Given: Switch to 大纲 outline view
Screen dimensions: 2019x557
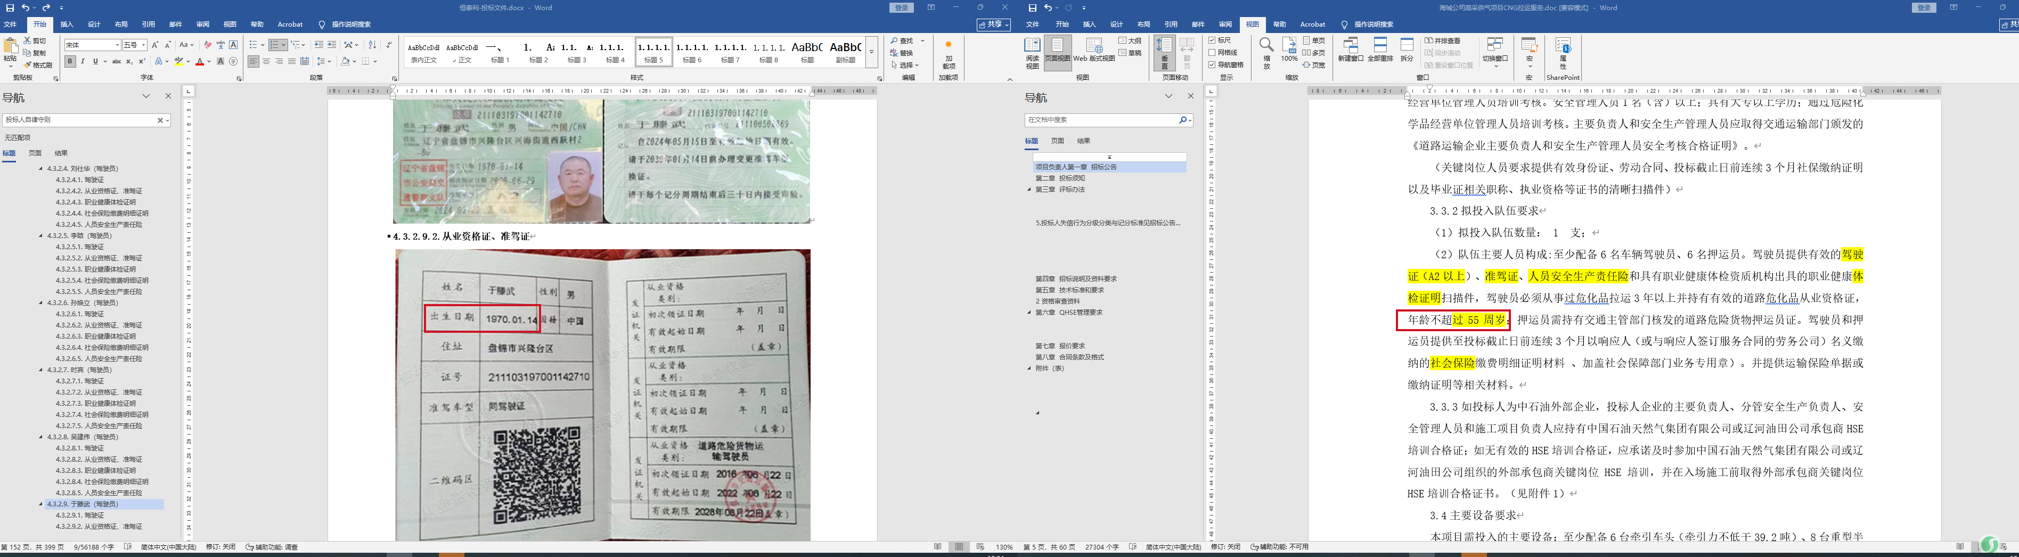Looking at the screenshot, I should 1130,40.
